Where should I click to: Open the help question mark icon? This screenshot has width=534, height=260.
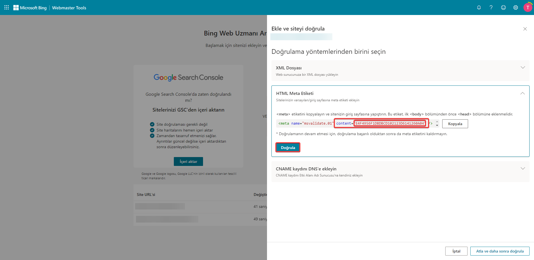coord(491,7)
